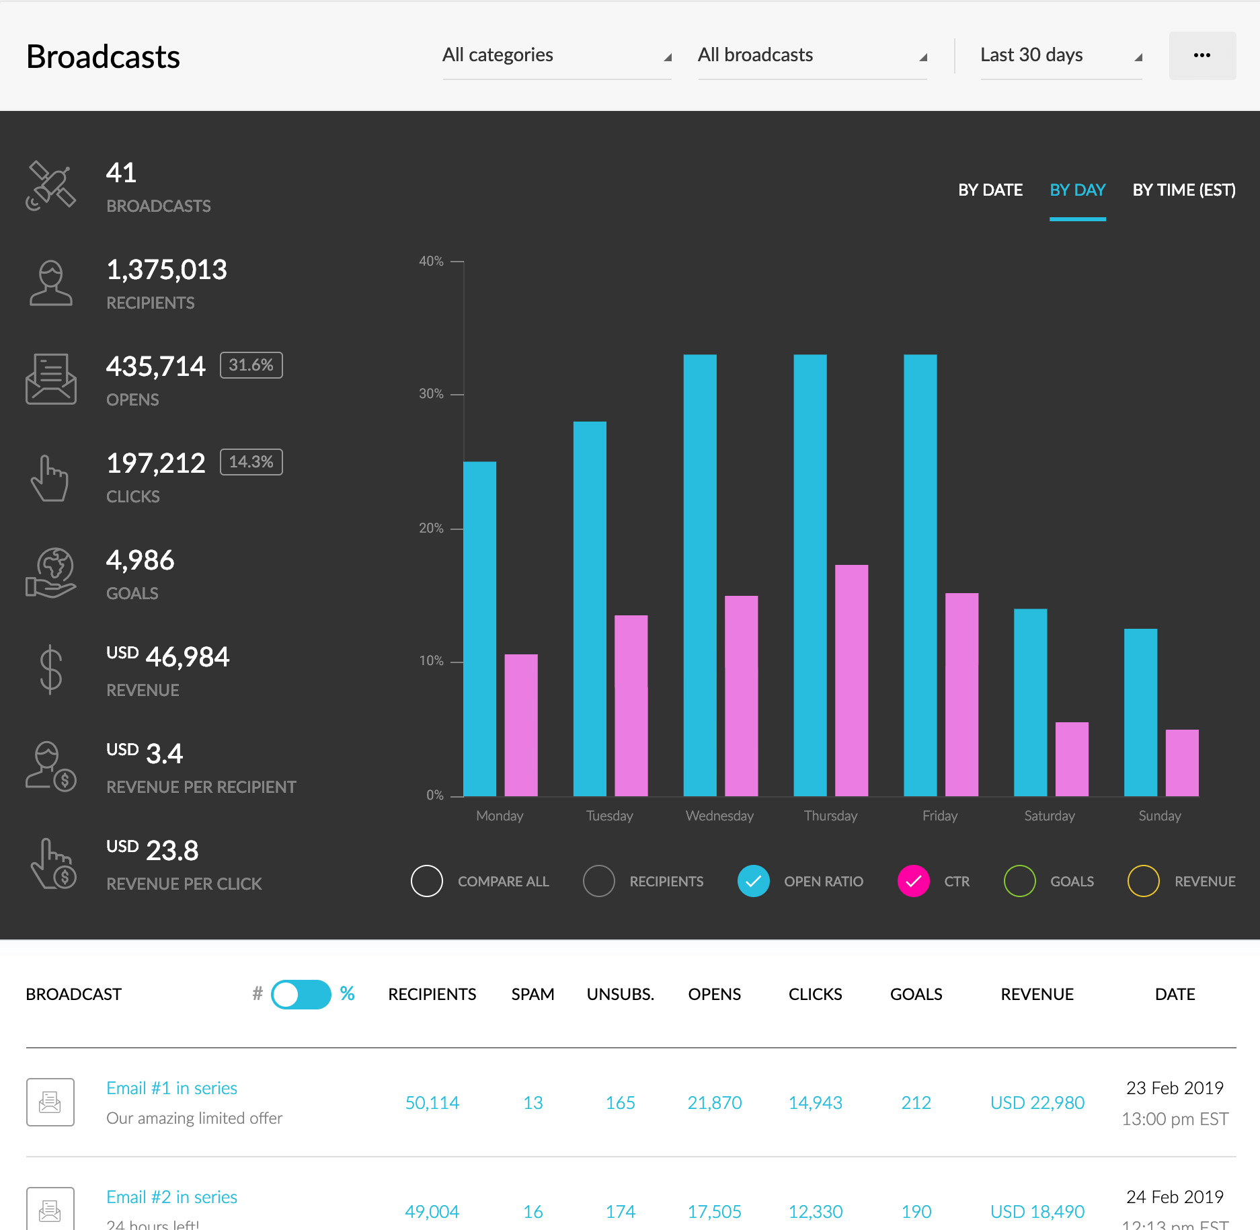
Task: Uncheck the Open Ratio chart option
Action: click(753, 881)
